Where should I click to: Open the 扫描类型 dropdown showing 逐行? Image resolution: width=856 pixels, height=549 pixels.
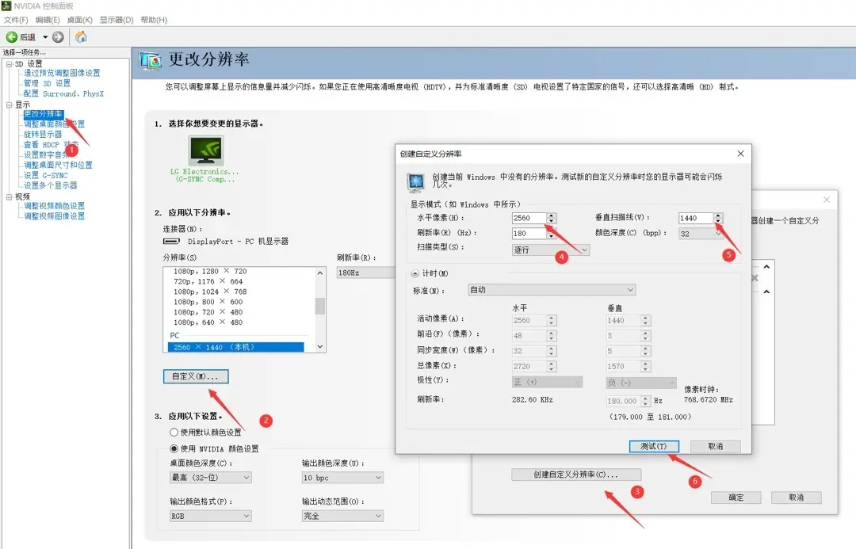550,250
